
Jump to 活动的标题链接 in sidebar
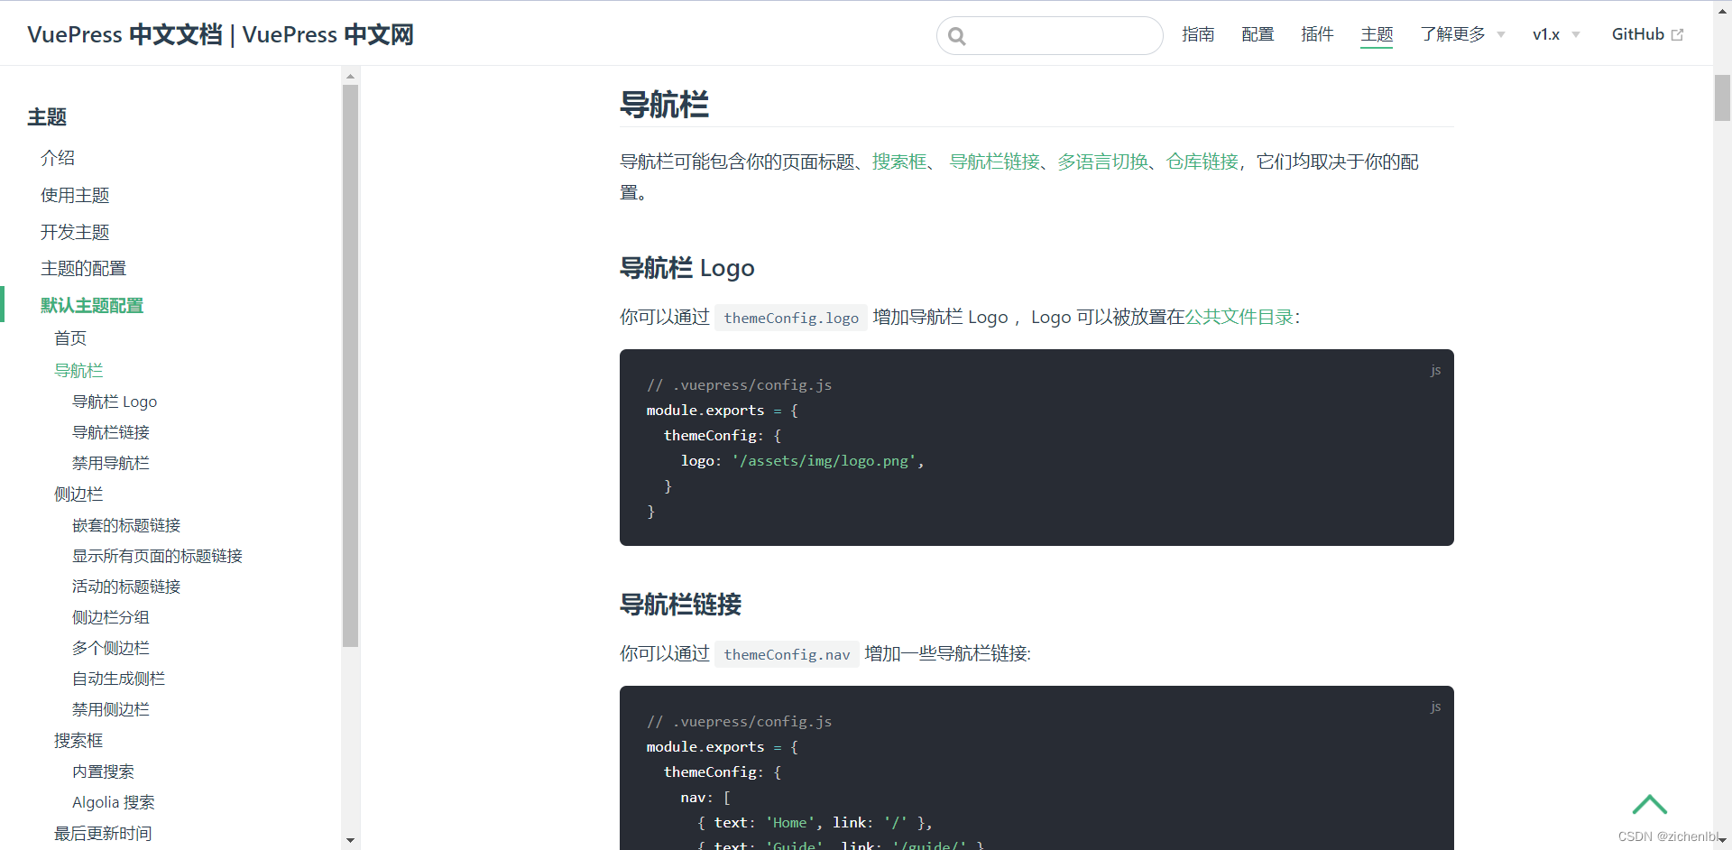pos(126,587)
